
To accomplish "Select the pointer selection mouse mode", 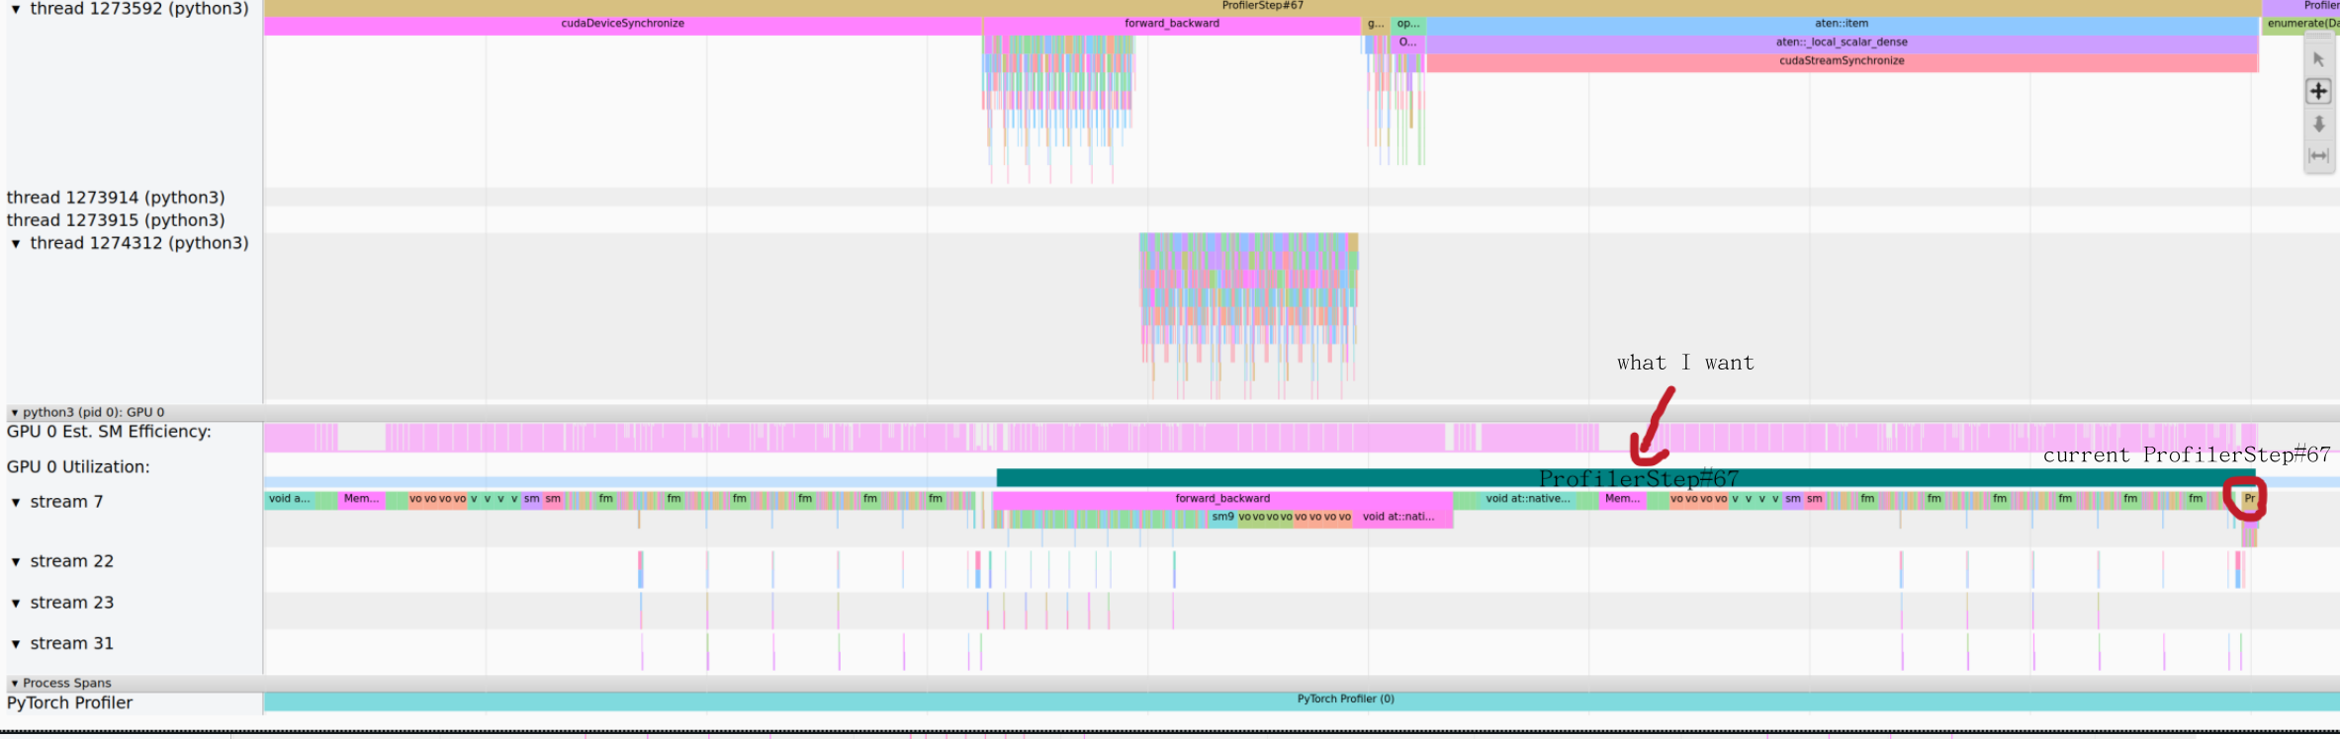I will tap(2318, 59).
